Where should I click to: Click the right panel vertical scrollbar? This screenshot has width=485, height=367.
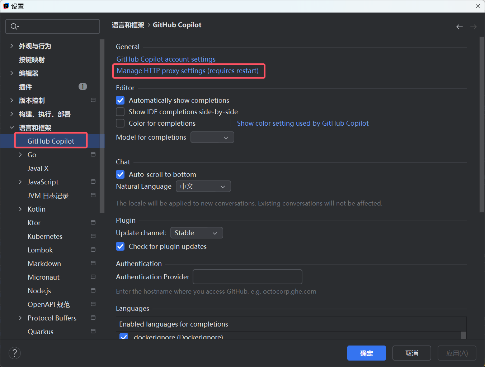(482, 125)
